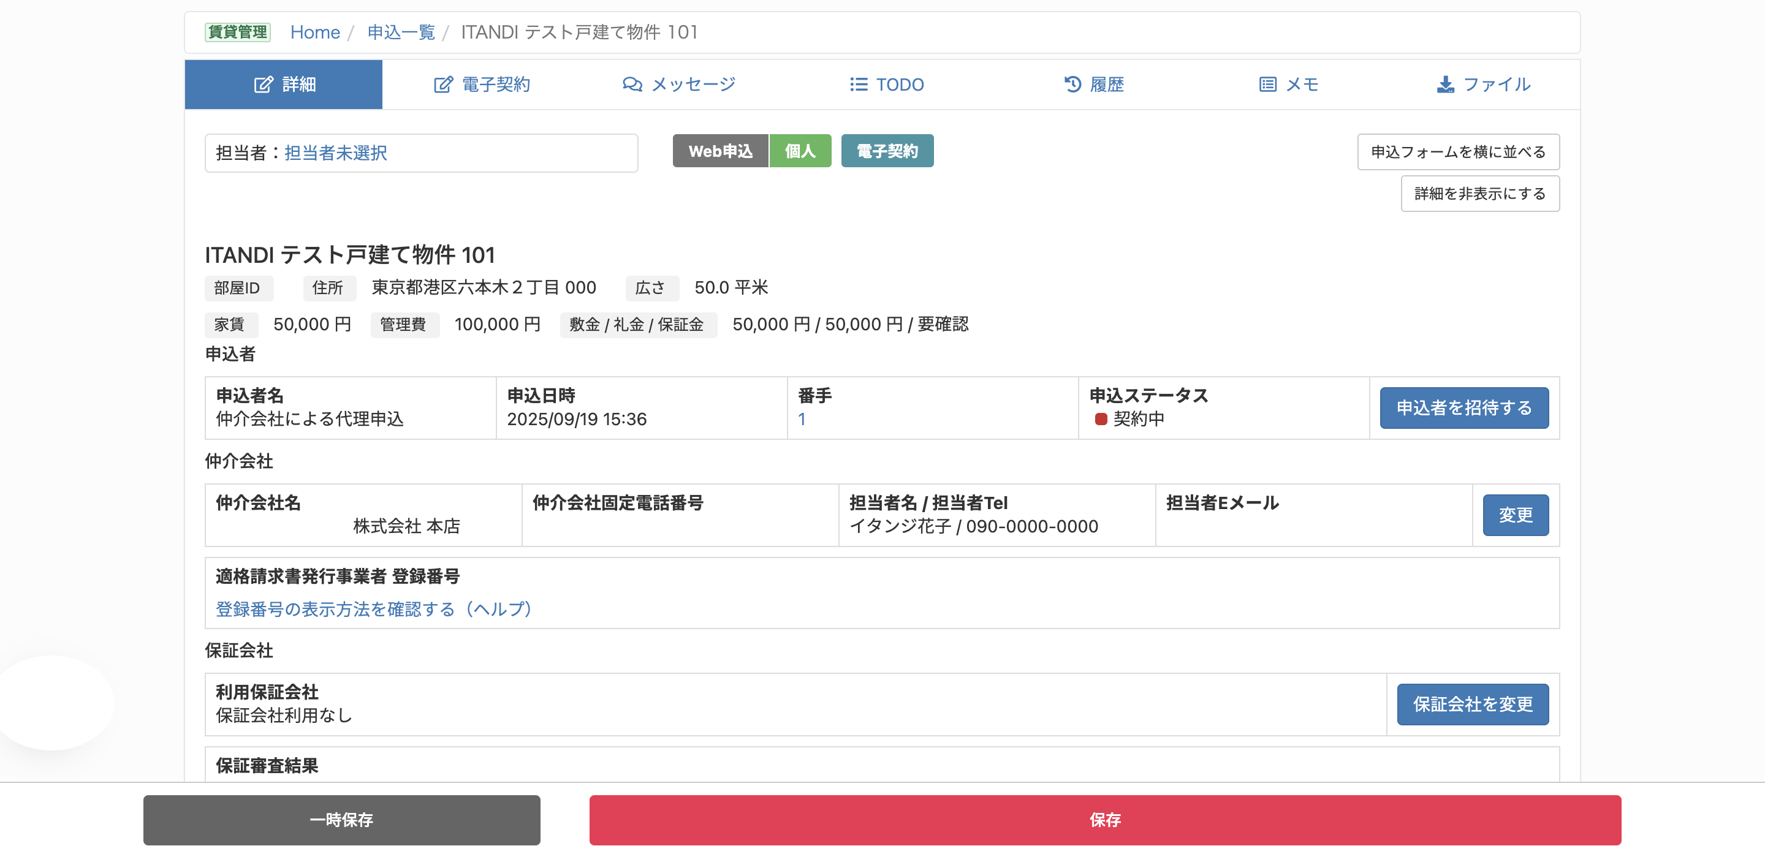
Task: Click 申込フォームを横に並べる button
Action: (x=1458, y=151)
